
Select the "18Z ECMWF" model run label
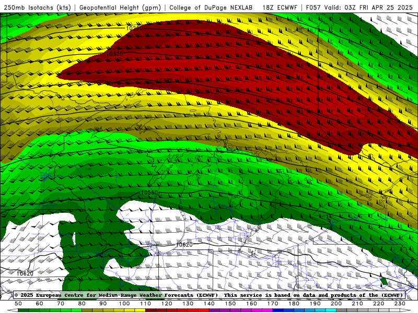(x=280, y=7)
